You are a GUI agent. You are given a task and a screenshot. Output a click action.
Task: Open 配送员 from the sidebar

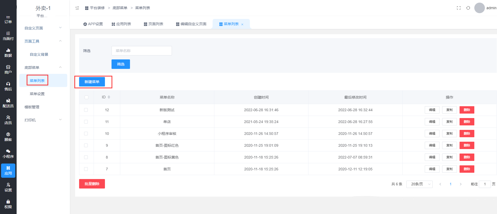8,103
